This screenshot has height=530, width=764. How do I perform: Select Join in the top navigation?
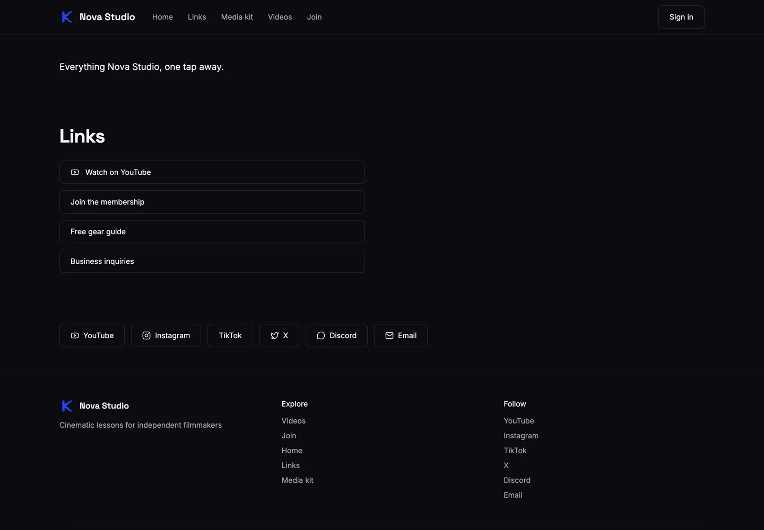(314, 17)
